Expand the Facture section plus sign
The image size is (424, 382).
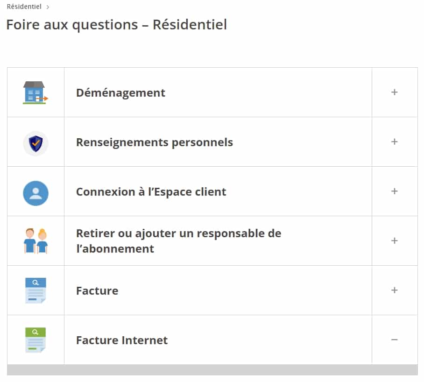click(x=394, y=290)
